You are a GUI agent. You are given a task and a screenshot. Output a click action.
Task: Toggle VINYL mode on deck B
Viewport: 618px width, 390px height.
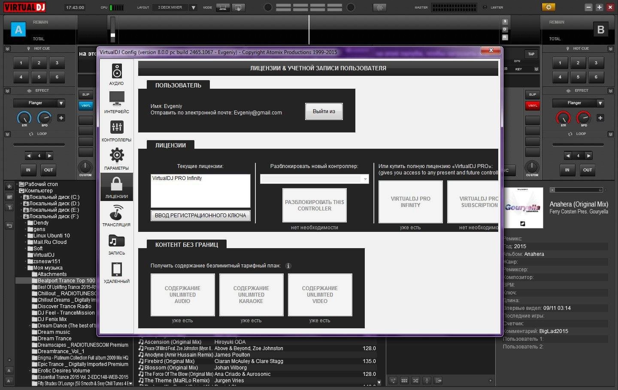click(x=533, y=105)
